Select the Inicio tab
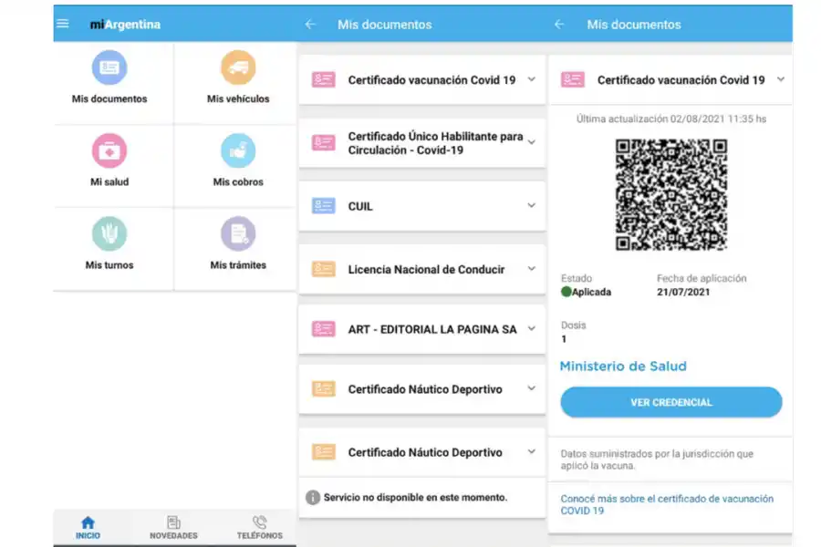Screen dimensions: 821x547 coord(88,527)
